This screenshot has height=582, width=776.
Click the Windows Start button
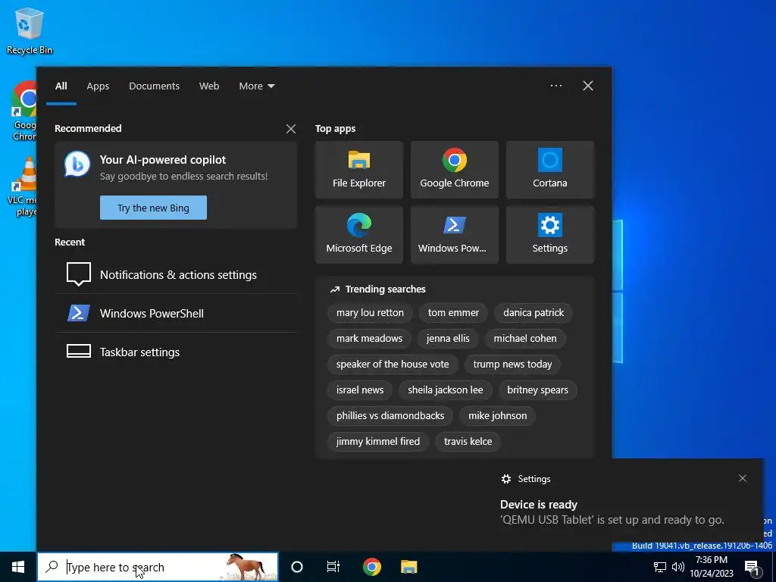[x=18, y=567]
